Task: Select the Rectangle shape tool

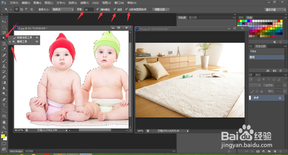Action: [x=4, y=116]
